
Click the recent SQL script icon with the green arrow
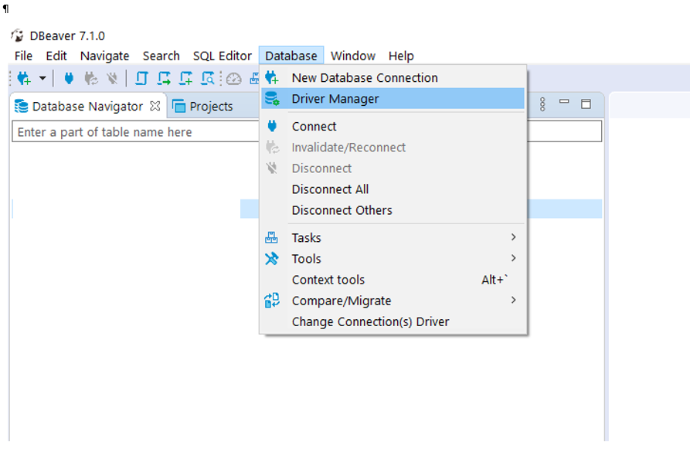164,78
